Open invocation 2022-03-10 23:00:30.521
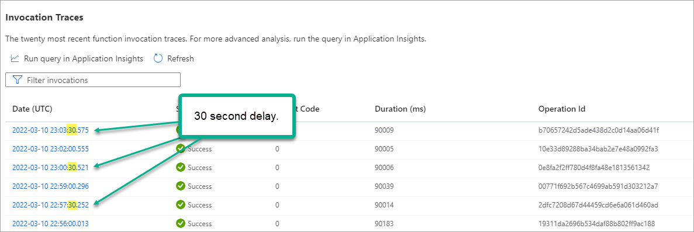Viewport: 694px width, 232px height. point(50,167)
